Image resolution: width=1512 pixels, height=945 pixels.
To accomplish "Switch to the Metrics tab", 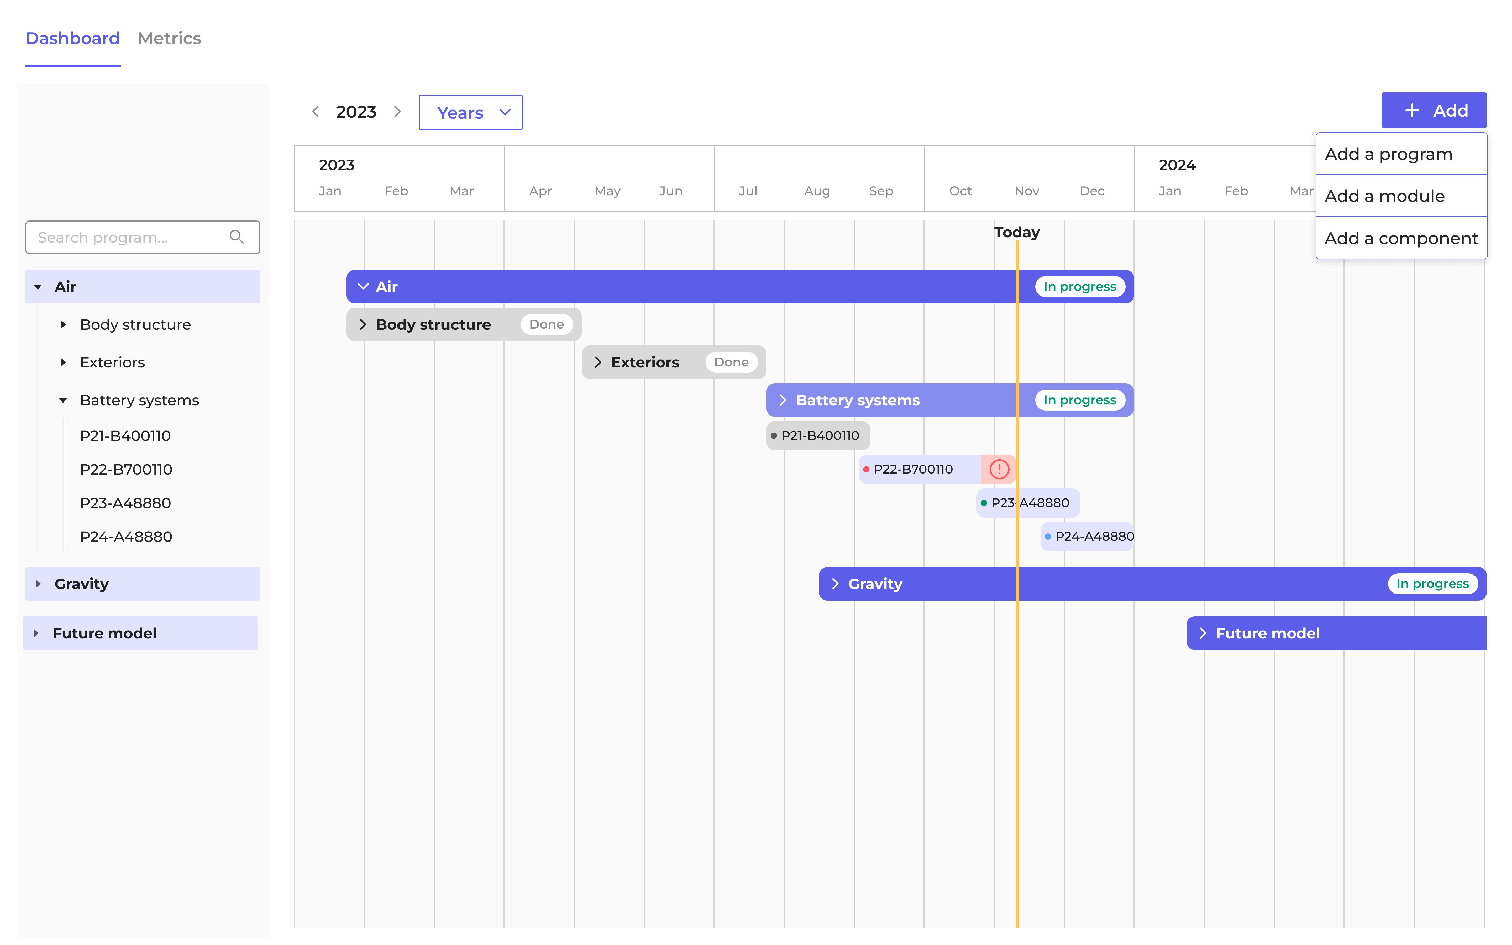I will [x=169, y=39].
